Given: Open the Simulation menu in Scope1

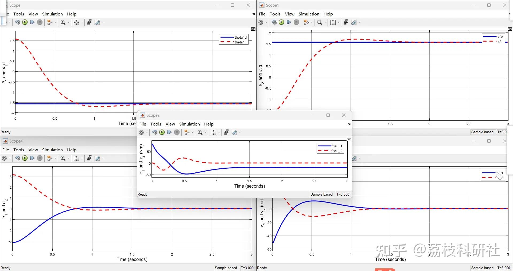Looking at the screenshot, I should (309, 14).
